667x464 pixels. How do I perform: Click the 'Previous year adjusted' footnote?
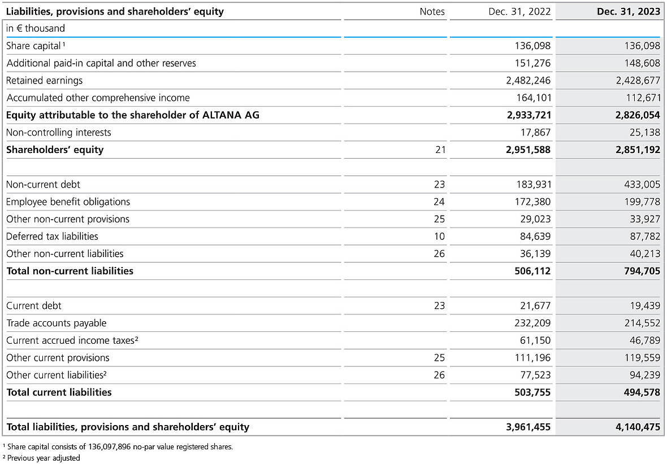pos(42,458)
